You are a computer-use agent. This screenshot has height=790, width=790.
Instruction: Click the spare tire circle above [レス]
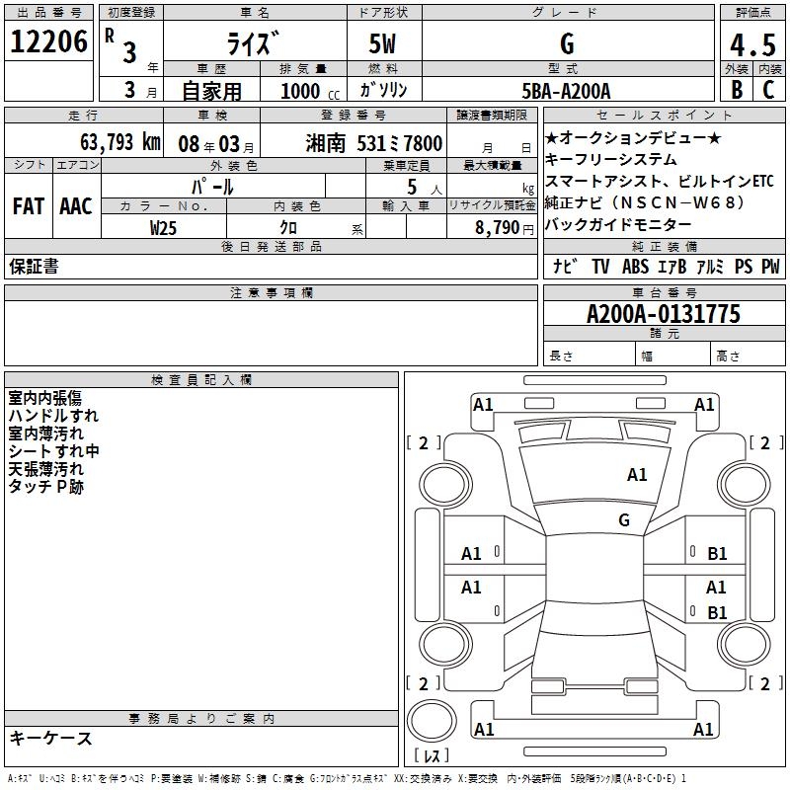[432, 721]
